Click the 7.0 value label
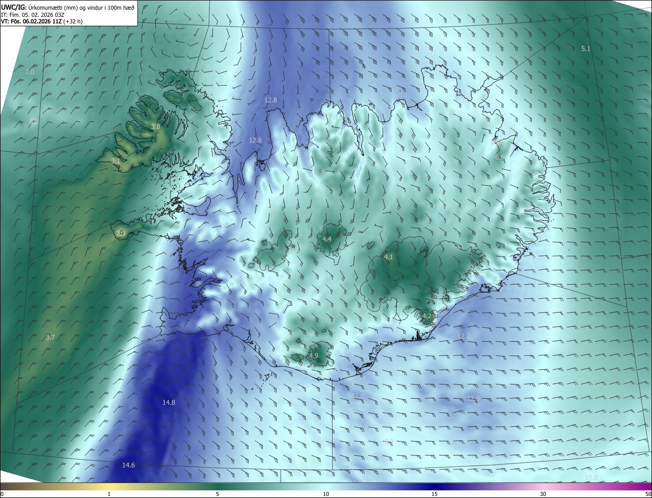This screenshot has width=652, height=498. pos(30,72)
